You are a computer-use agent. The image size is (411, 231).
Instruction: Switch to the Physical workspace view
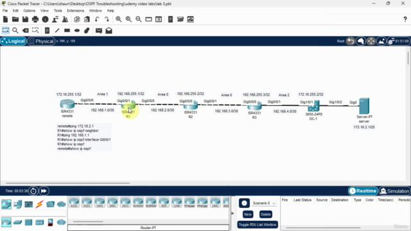tap(41, 41)
